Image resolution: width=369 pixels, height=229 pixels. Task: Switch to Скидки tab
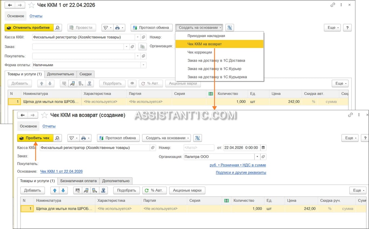[x=85, y=74]
